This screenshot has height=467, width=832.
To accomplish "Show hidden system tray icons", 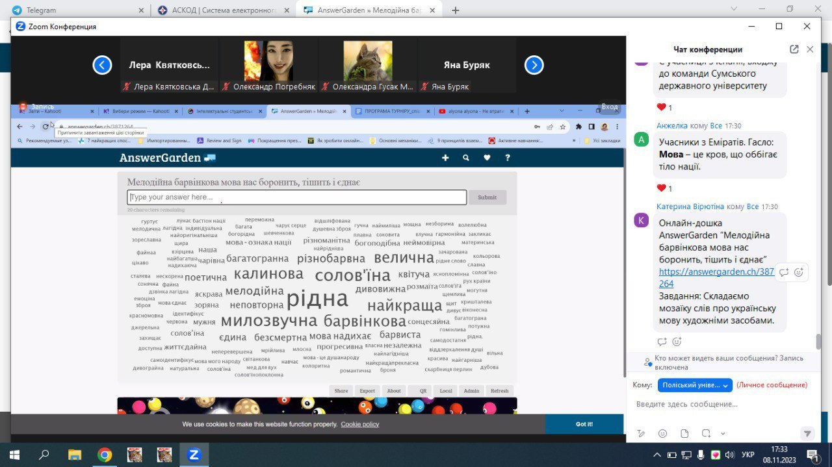I will click(x=657, y=455).
